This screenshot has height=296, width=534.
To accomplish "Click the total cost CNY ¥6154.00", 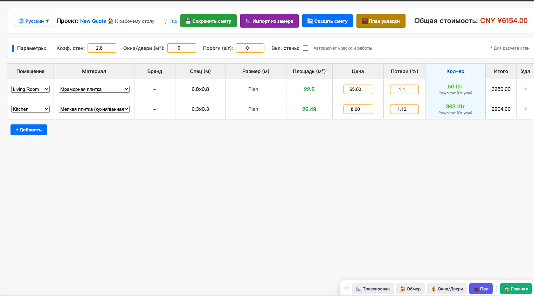I will 504,21.
